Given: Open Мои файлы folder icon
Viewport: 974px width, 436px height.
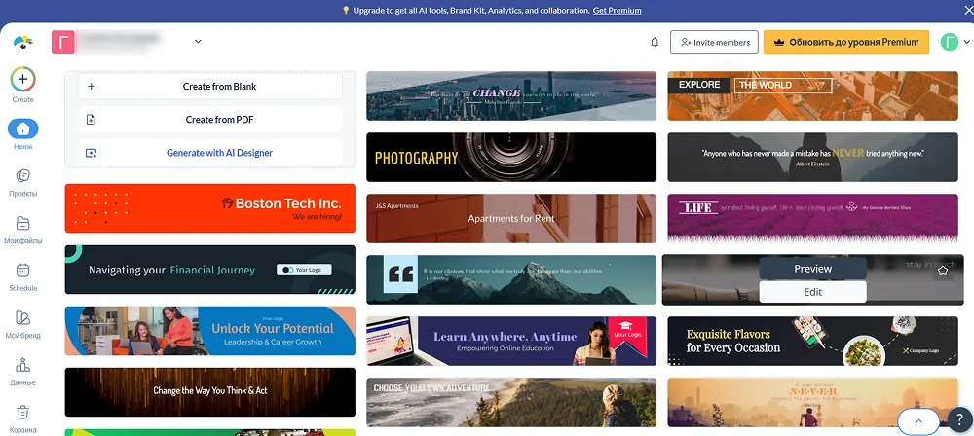Looking at the screenshot, I should tap(23, 223).
